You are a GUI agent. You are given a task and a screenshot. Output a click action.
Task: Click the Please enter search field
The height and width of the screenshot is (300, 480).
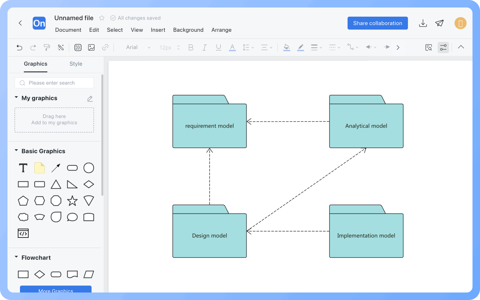[54, 83]
